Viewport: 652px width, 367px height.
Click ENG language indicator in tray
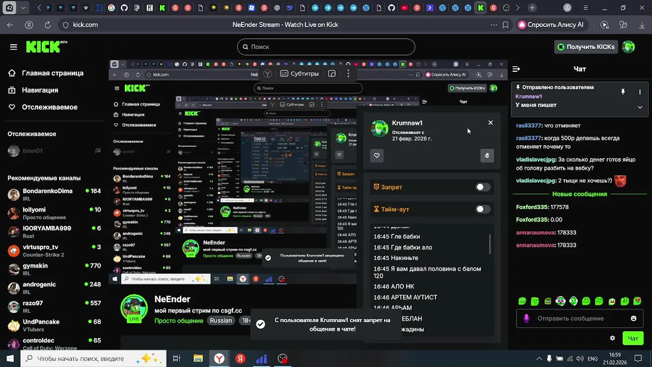point(592,359)
